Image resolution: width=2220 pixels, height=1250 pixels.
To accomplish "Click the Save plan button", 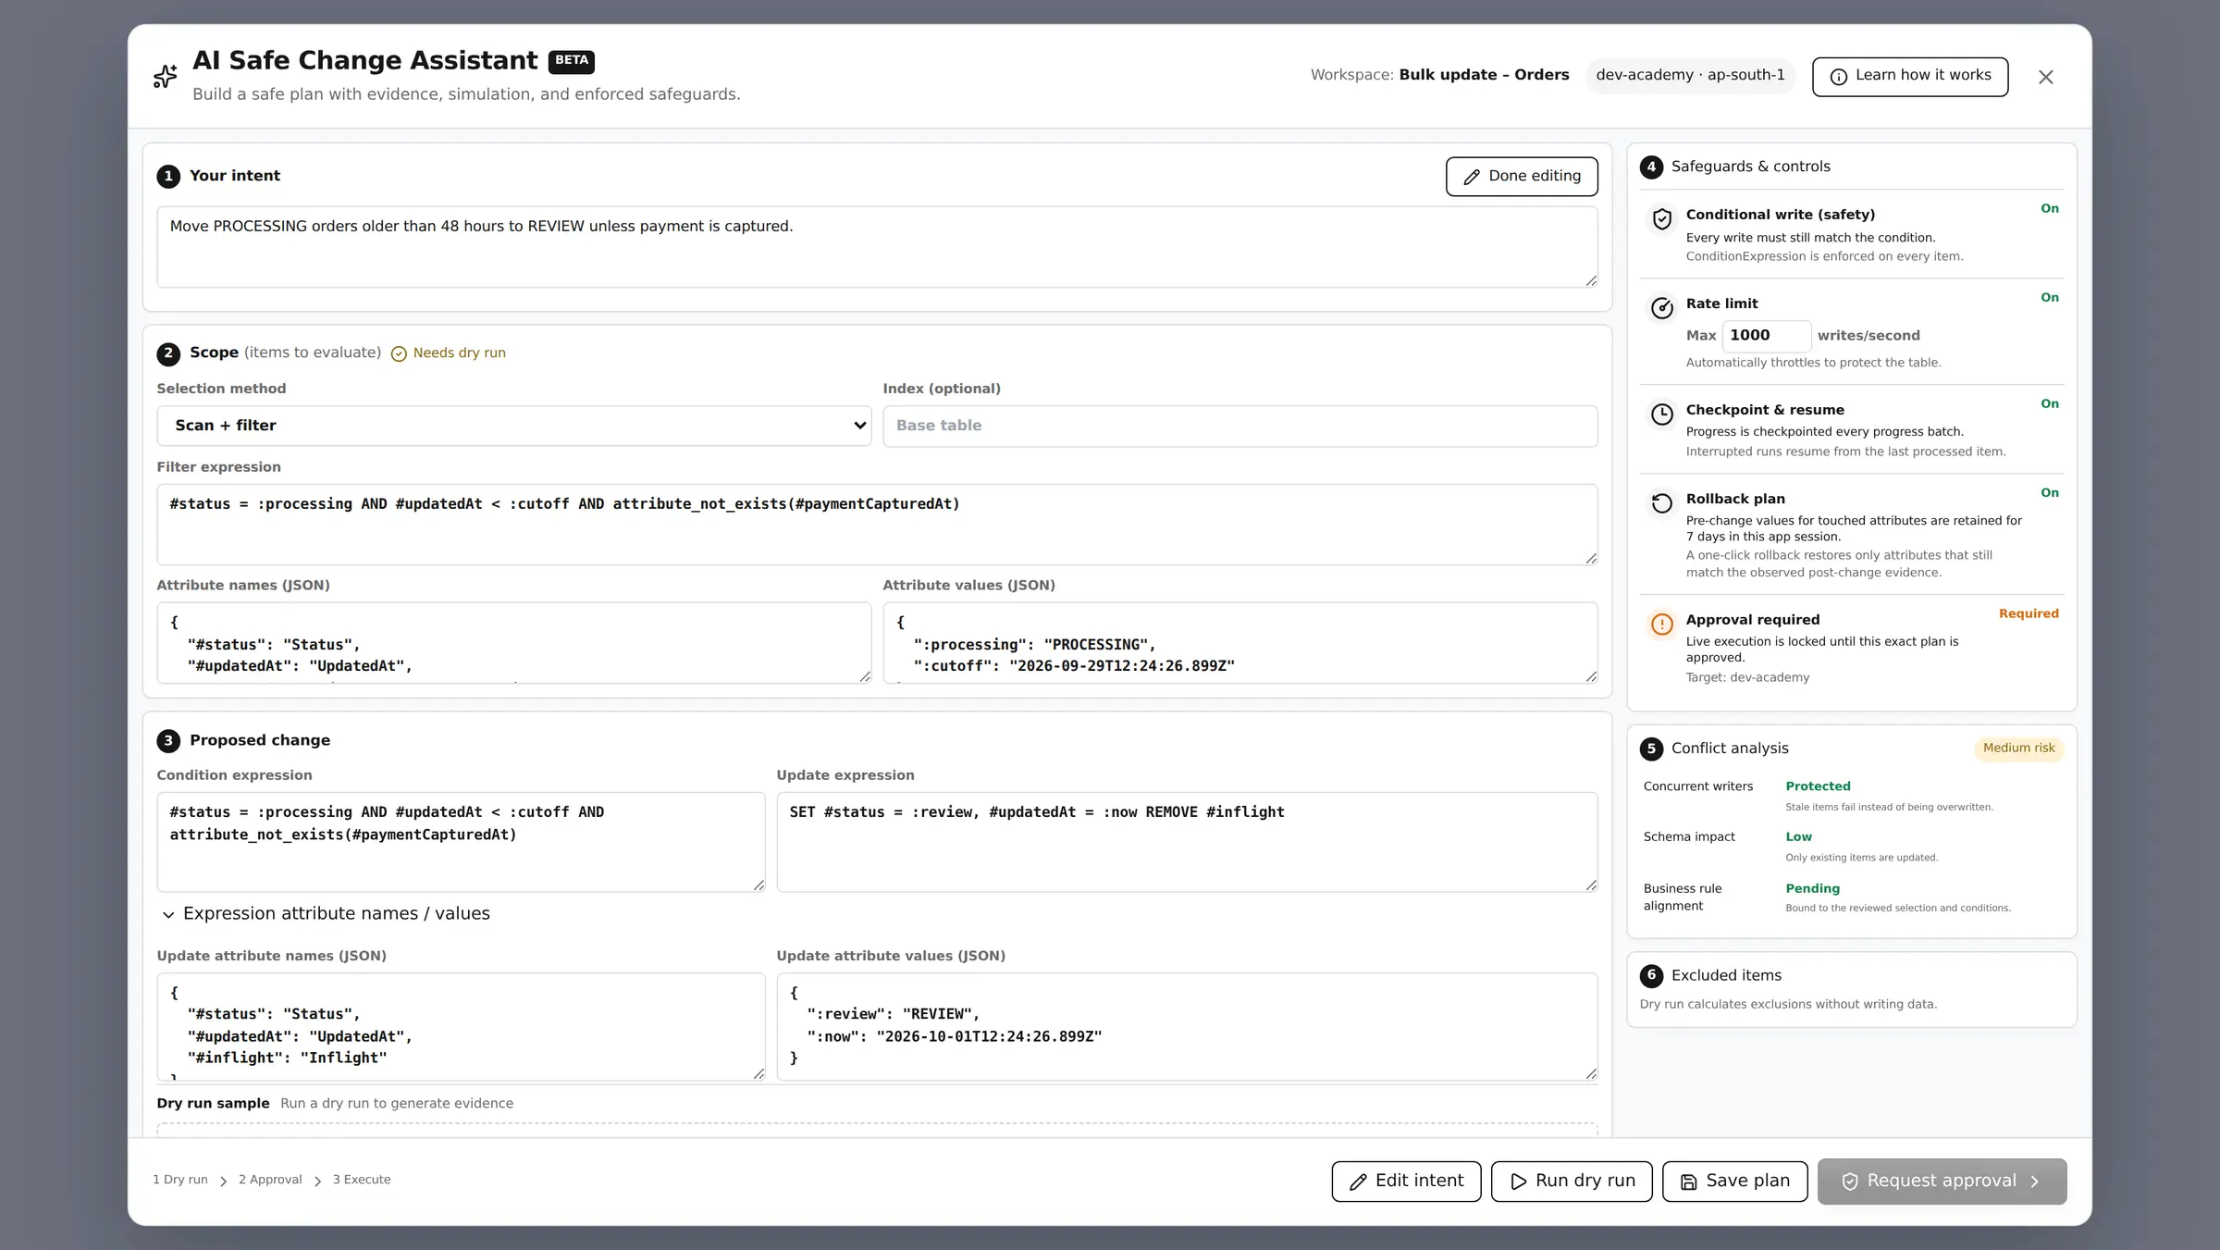I will [x=1734, y=1182].
